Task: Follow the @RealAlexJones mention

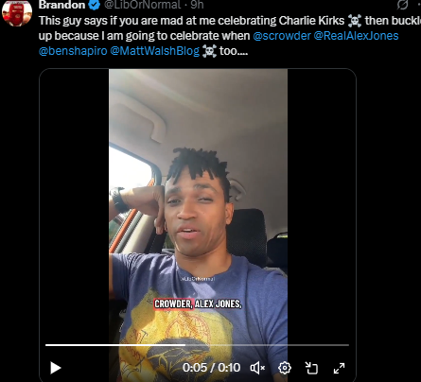Action: coord(356,36)
